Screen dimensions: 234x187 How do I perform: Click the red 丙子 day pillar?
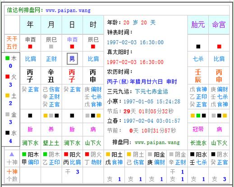coord(72,76)
